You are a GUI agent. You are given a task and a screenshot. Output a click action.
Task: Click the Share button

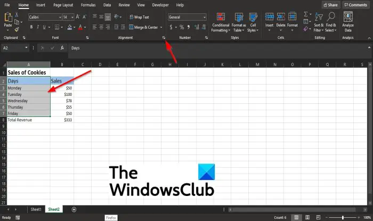point(330,5)
